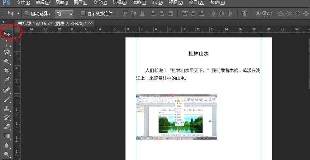Expand the toolbar double-arrow toggle
The height and width of the screenshot is (160, 310).
click(3, 22)
